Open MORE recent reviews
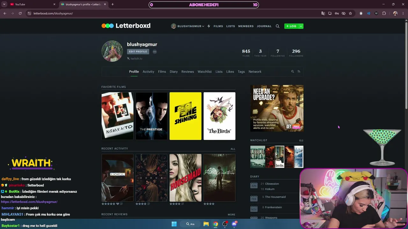The width and height of the screenshot is (408, 229). tap(232, 215)
